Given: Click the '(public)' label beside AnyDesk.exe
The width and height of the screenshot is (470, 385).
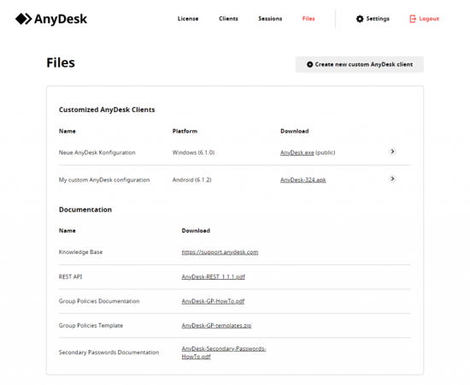Looking at the screenshot, I should [326, 152].
